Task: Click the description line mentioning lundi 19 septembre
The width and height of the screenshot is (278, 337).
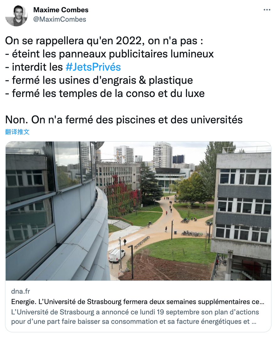Action: [135, 313]
